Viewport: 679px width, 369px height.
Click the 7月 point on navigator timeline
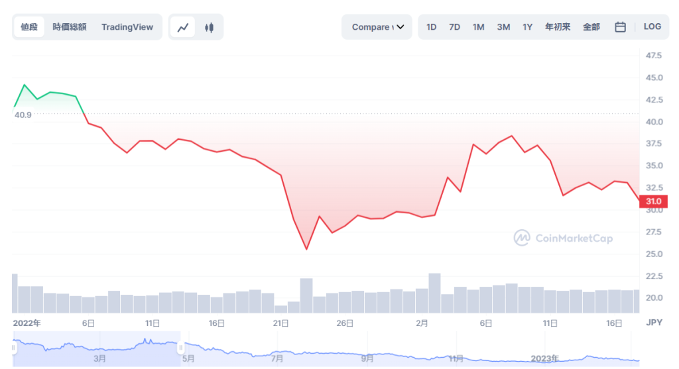pos(277,358)
